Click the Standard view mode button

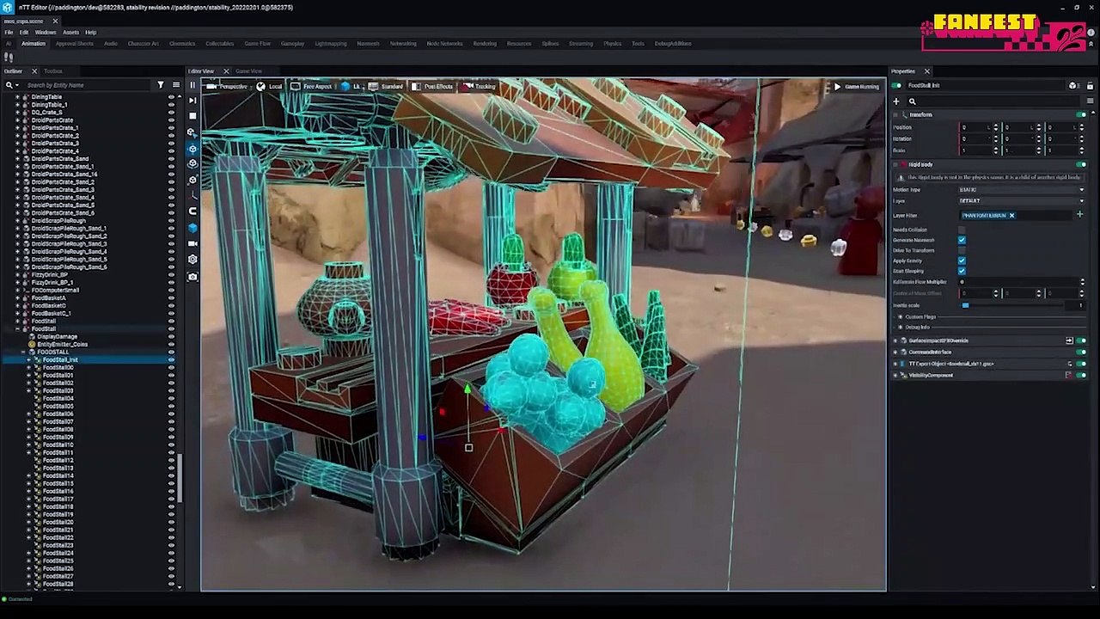[386, 86]
